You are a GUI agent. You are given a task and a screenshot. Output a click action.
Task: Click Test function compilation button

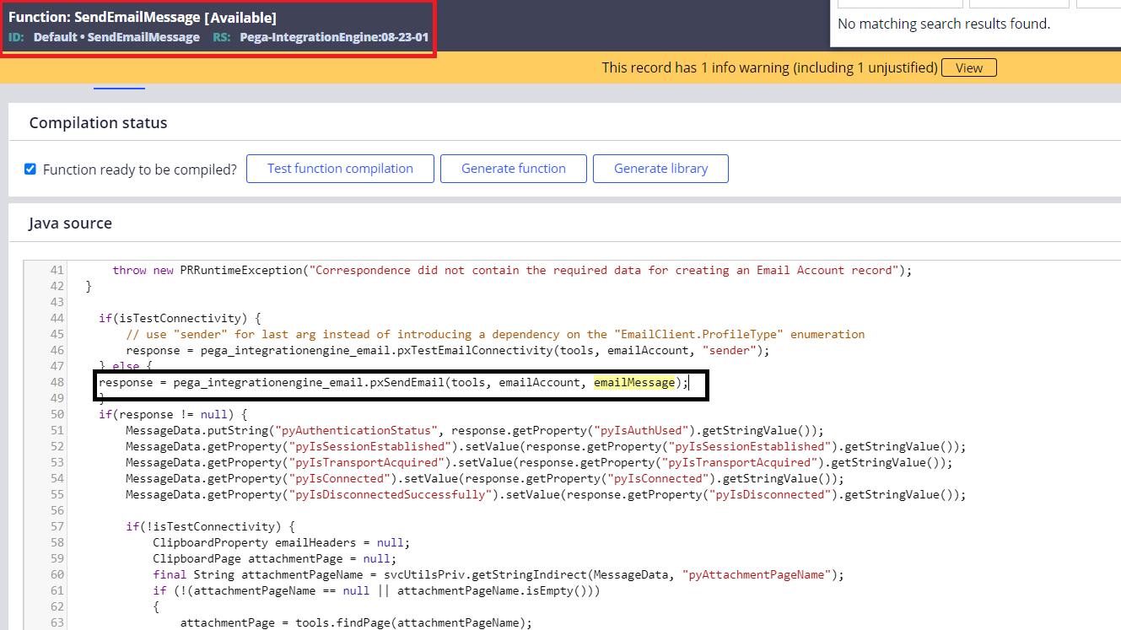coord(340,169)
